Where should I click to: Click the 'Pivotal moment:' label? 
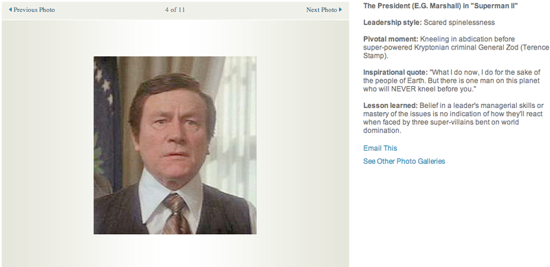390,39
